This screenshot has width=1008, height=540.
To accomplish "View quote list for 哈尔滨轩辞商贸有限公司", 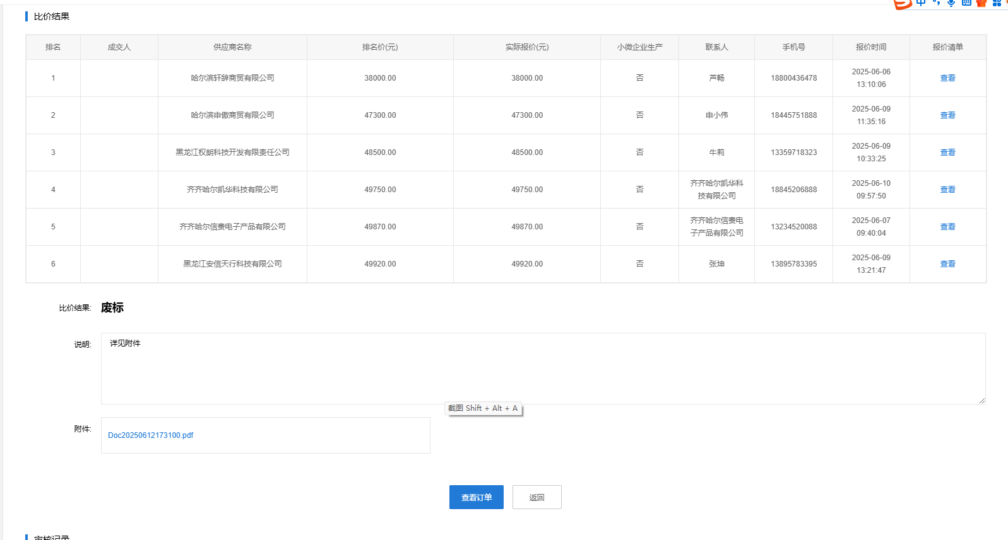I will tap(947, 78).
